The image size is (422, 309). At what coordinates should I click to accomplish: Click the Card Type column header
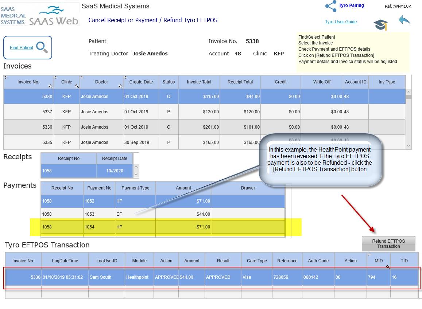257,261
